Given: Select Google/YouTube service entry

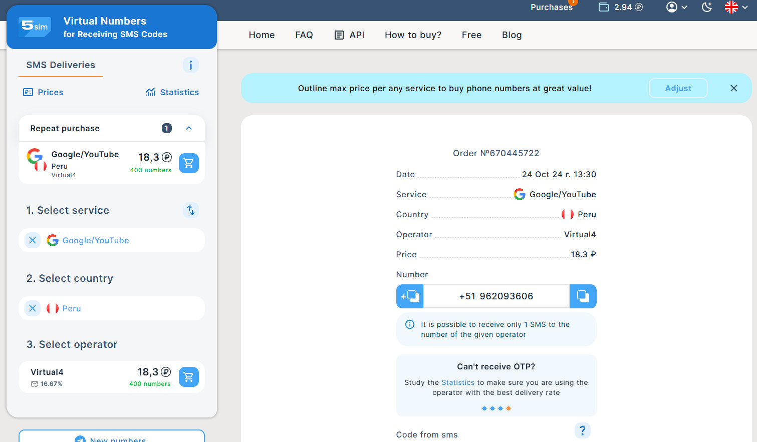Looking at the screenshot, I should click(96, 240).
